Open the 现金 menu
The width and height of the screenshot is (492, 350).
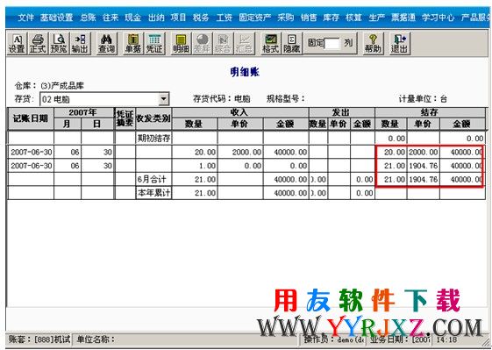(132, 18)
